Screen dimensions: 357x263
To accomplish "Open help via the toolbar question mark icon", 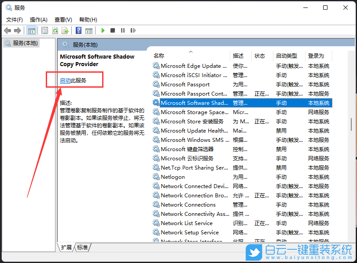I will [x=78, y=30].
